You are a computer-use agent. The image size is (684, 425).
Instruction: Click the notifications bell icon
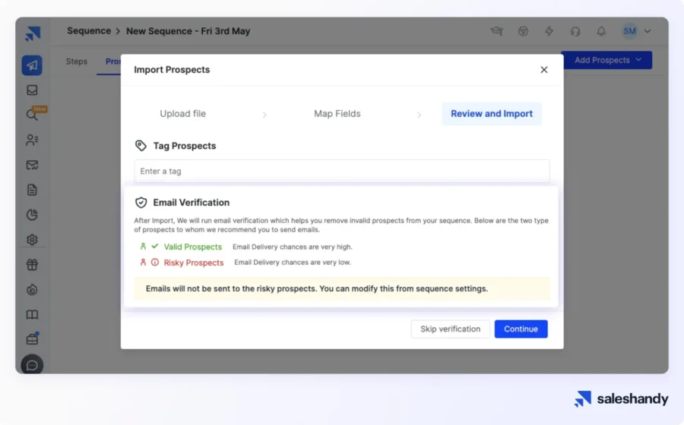601,31
